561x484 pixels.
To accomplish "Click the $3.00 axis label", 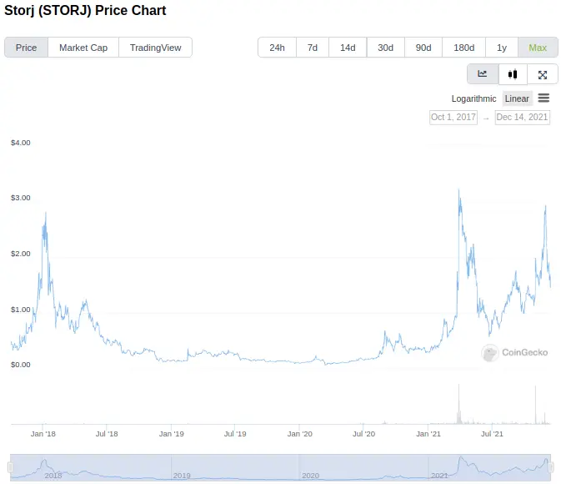I will (20, 198).
